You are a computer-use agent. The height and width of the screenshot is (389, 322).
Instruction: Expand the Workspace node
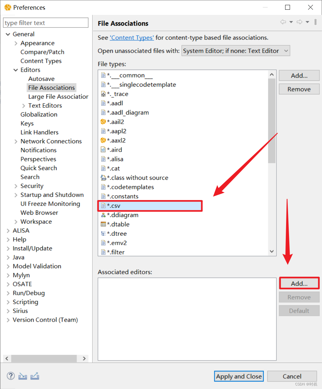16,222
